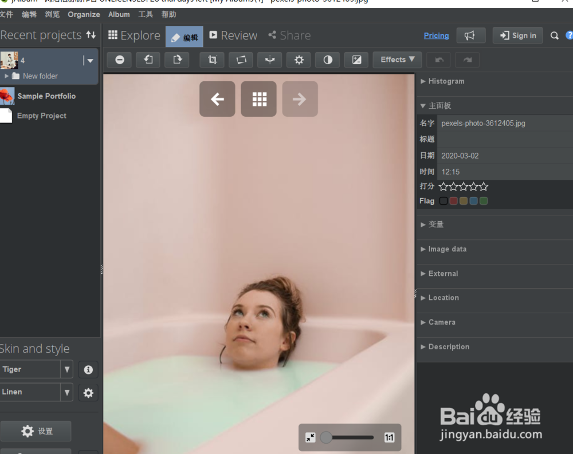Open the brightness adjustment tool
Image resolution: width=573 pixels, height=454 pixels.
click(x=299, y=60)
